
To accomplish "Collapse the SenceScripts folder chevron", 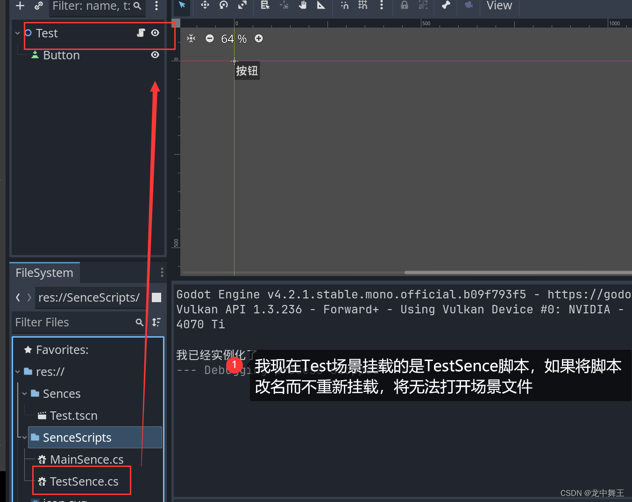I will (x=25, y=438).
